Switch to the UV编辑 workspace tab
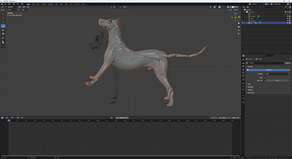 click(x=43, y=4)
